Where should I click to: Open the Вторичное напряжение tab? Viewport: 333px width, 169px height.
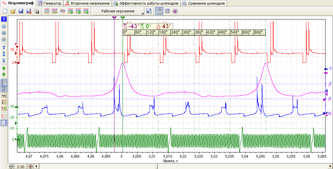tap(87, 3)
